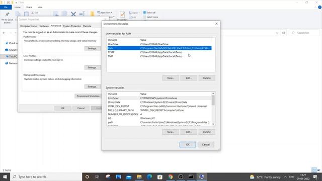Click Delete under System variables
322x181 pixels.
pyautogui.click(x=207, y=132)
